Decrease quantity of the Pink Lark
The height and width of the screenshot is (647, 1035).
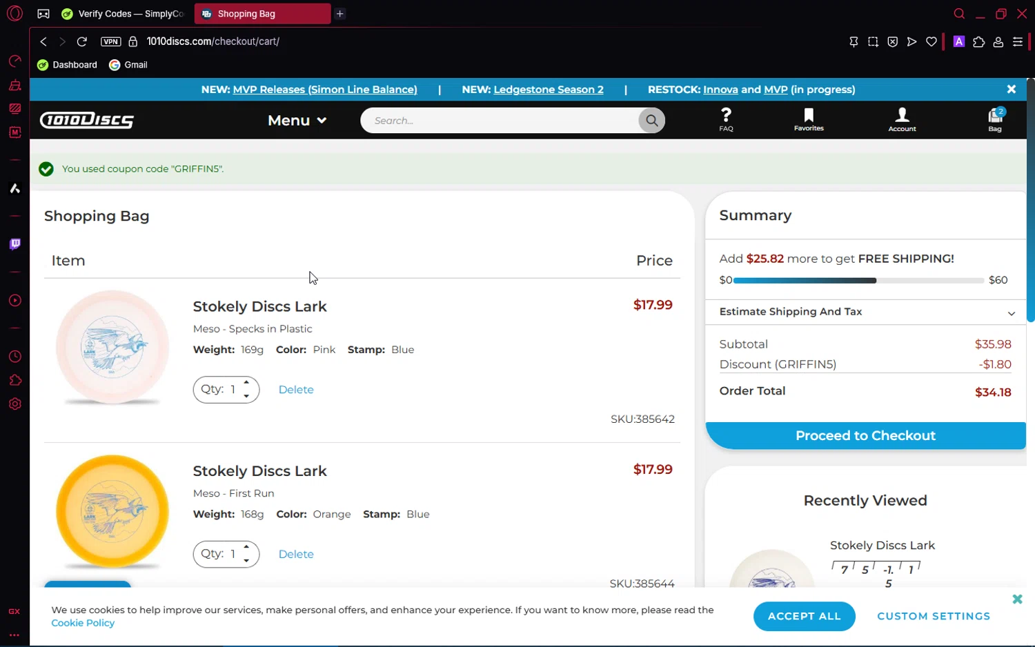[x=246, y=397]
